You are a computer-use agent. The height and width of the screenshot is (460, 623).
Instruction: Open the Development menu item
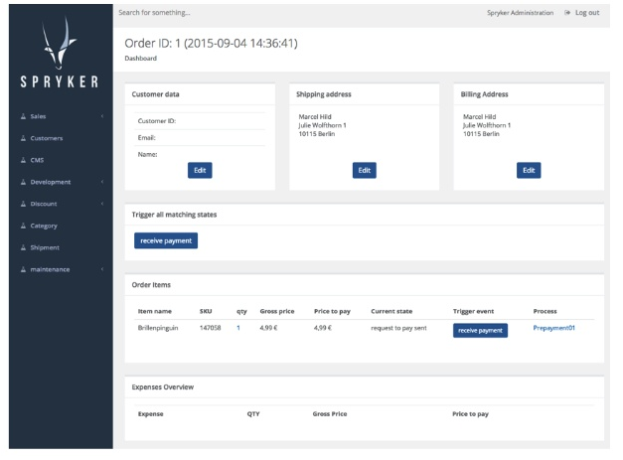tap(51, 182)
